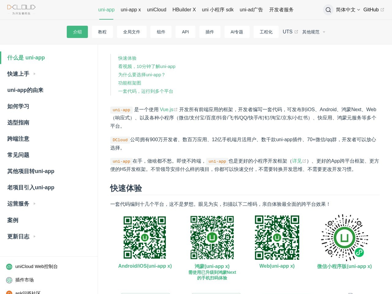Select the API tab
The height and width of the screenshot is (294, 392).
185,32
